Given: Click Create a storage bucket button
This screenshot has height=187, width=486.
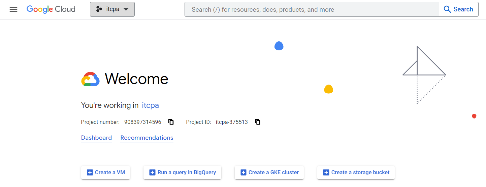Looking at the screenshot, I should [x=356, y=172].
